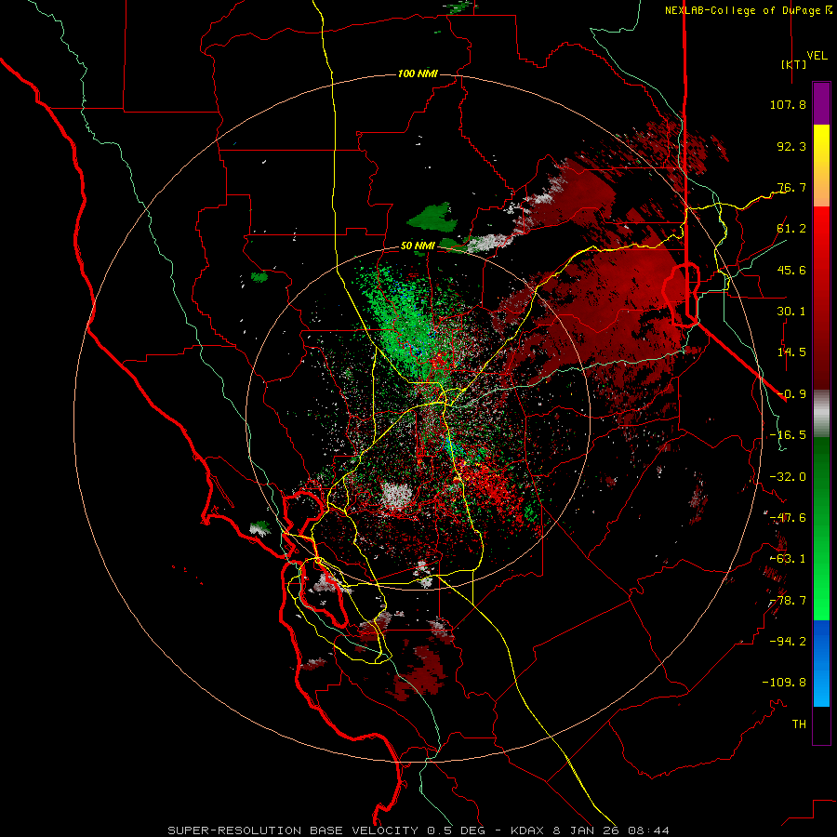Viewport: 837px width, 837px height.
Task: Select the 92.3 scale value
Action: point(791,146)
